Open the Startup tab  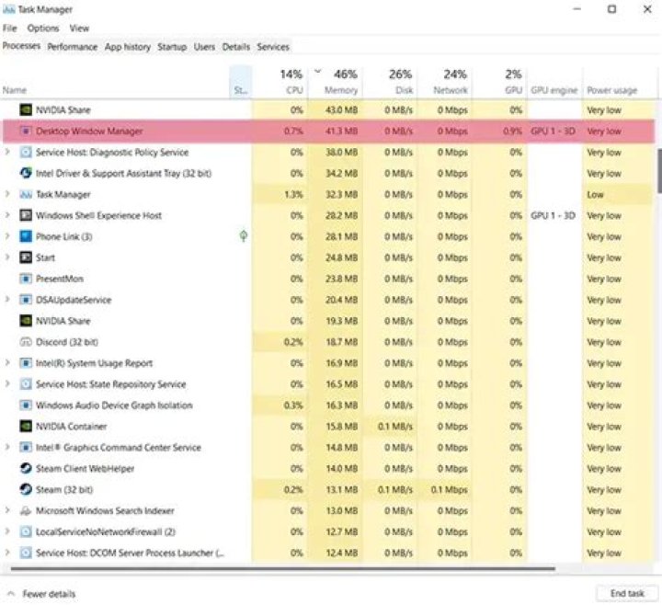pos(172,47)
